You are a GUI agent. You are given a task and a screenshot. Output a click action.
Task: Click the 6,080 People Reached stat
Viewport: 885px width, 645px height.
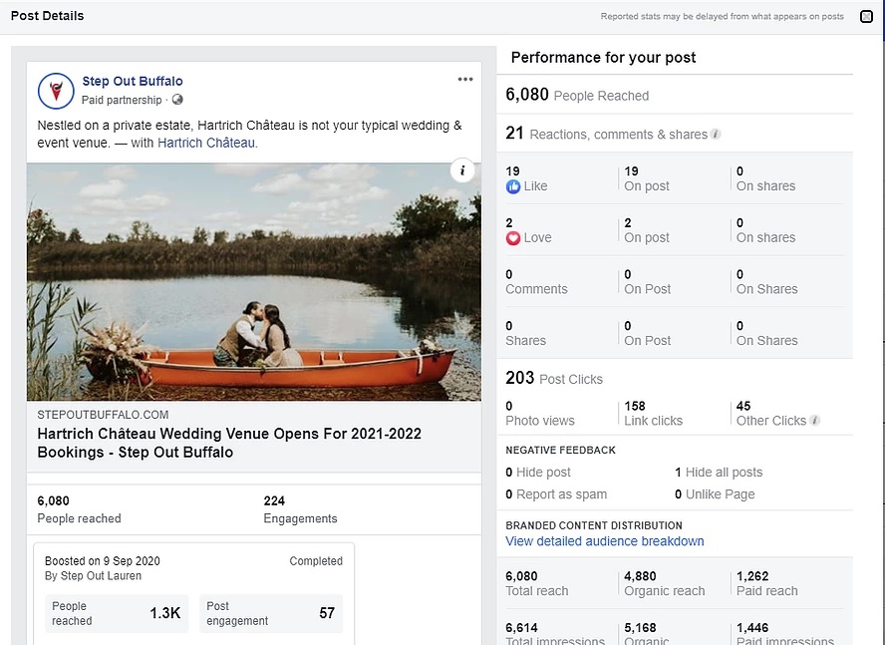pyautogui.click(x=577, y=95)
